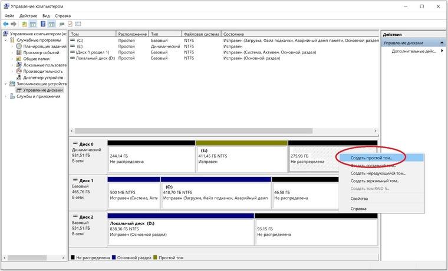Image resolution: width=448 pixels, height=271 pixels.
Task: Expand the Планировщик заданий node
Action: (x=12, y=46)
